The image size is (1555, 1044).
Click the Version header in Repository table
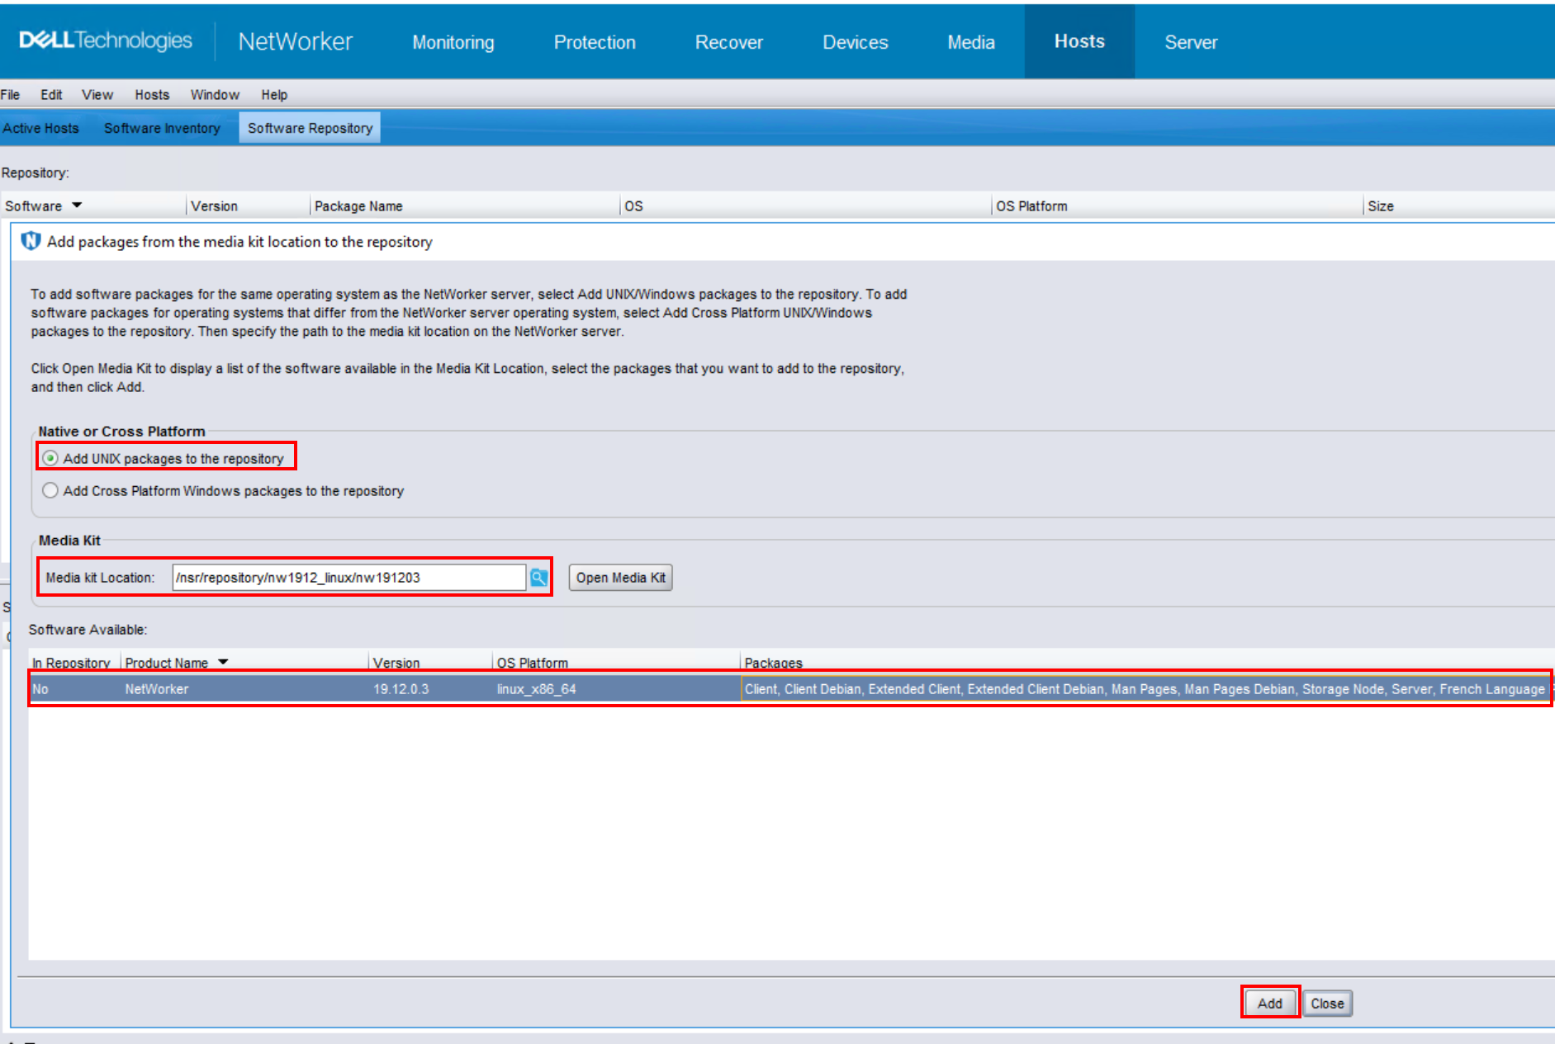249,205
